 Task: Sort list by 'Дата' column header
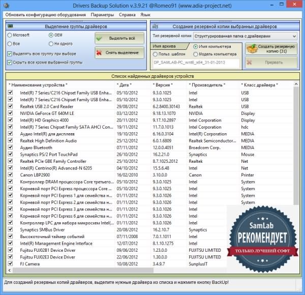(x=124, y=85)
